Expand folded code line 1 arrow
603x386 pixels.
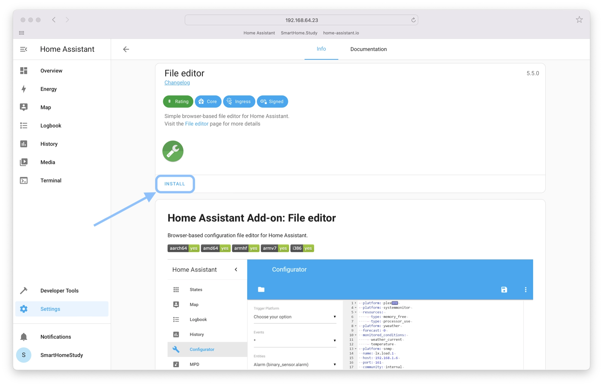(356, 303)
